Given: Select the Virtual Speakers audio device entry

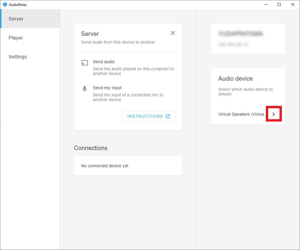Looking at the screenshot, I should (x=248, y=114).
